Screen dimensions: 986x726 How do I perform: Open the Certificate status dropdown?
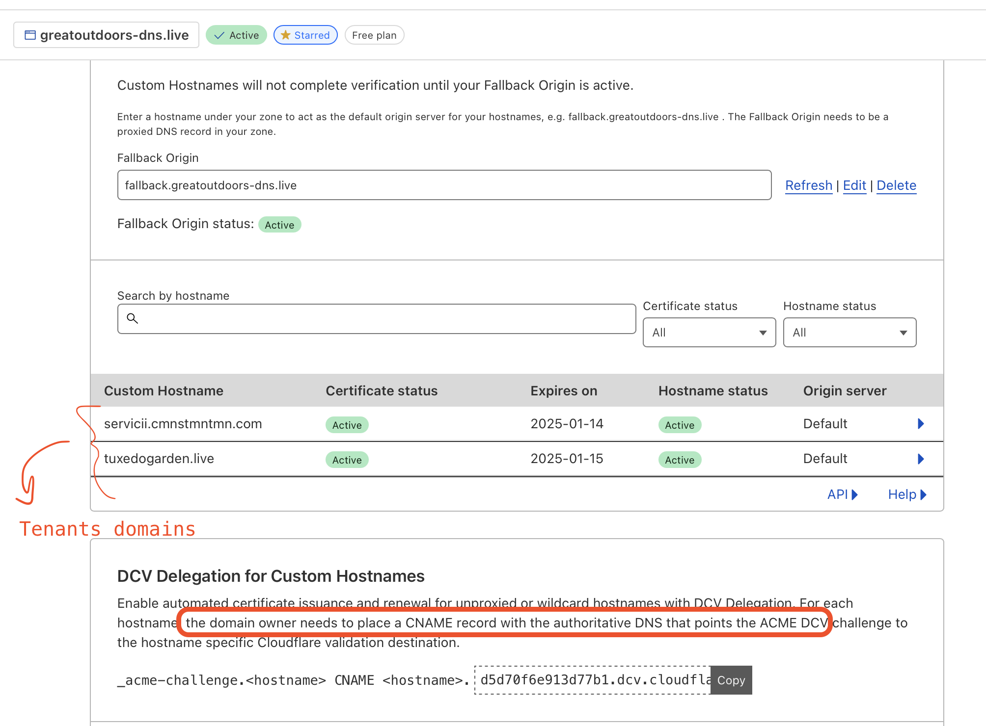[x=709, y=333]
